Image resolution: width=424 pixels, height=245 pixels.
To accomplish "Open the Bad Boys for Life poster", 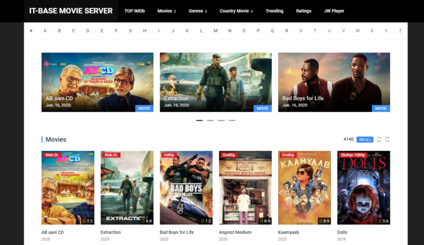I will coord(186,188).
